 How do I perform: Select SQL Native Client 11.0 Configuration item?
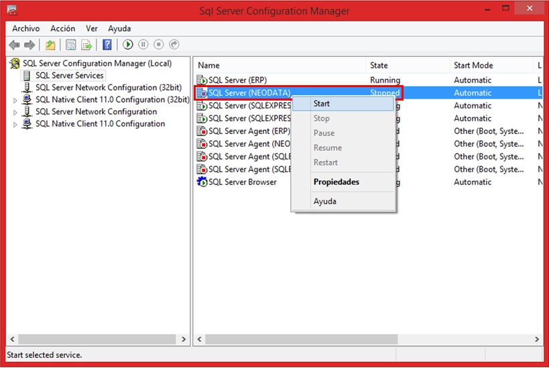100,124
